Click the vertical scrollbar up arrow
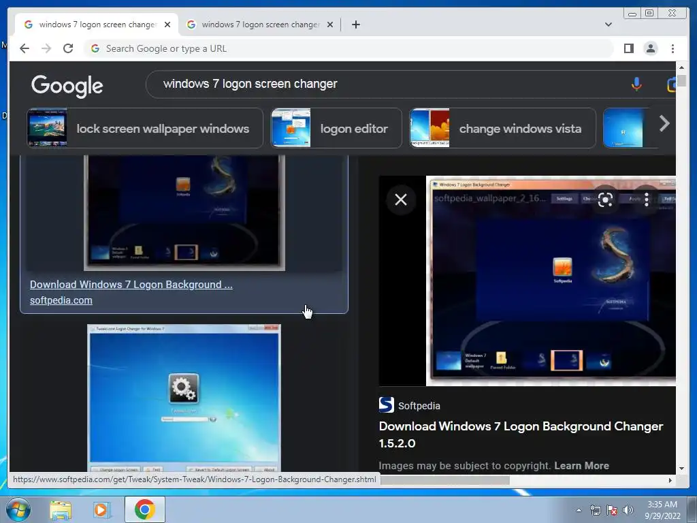Image resolution: width=697 pixels, height=523 pixels. point(681,67)
